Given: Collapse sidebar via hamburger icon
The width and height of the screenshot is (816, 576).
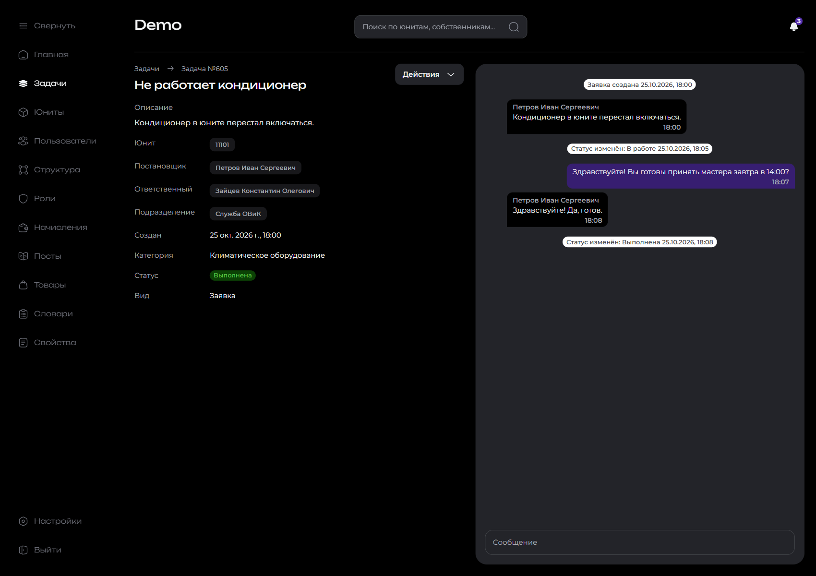Looking at the screenshot, I should click(23, 26).
